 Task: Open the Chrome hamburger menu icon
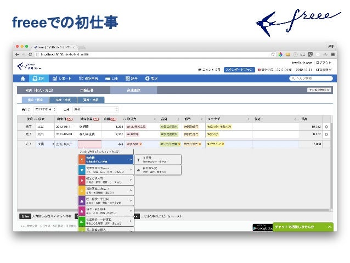point(333,54)
